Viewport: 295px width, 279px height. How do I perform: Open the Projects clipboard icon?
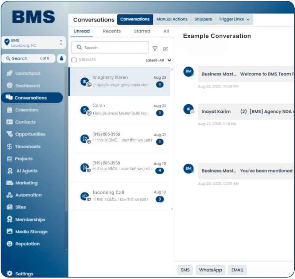click(x=9, y=159)
